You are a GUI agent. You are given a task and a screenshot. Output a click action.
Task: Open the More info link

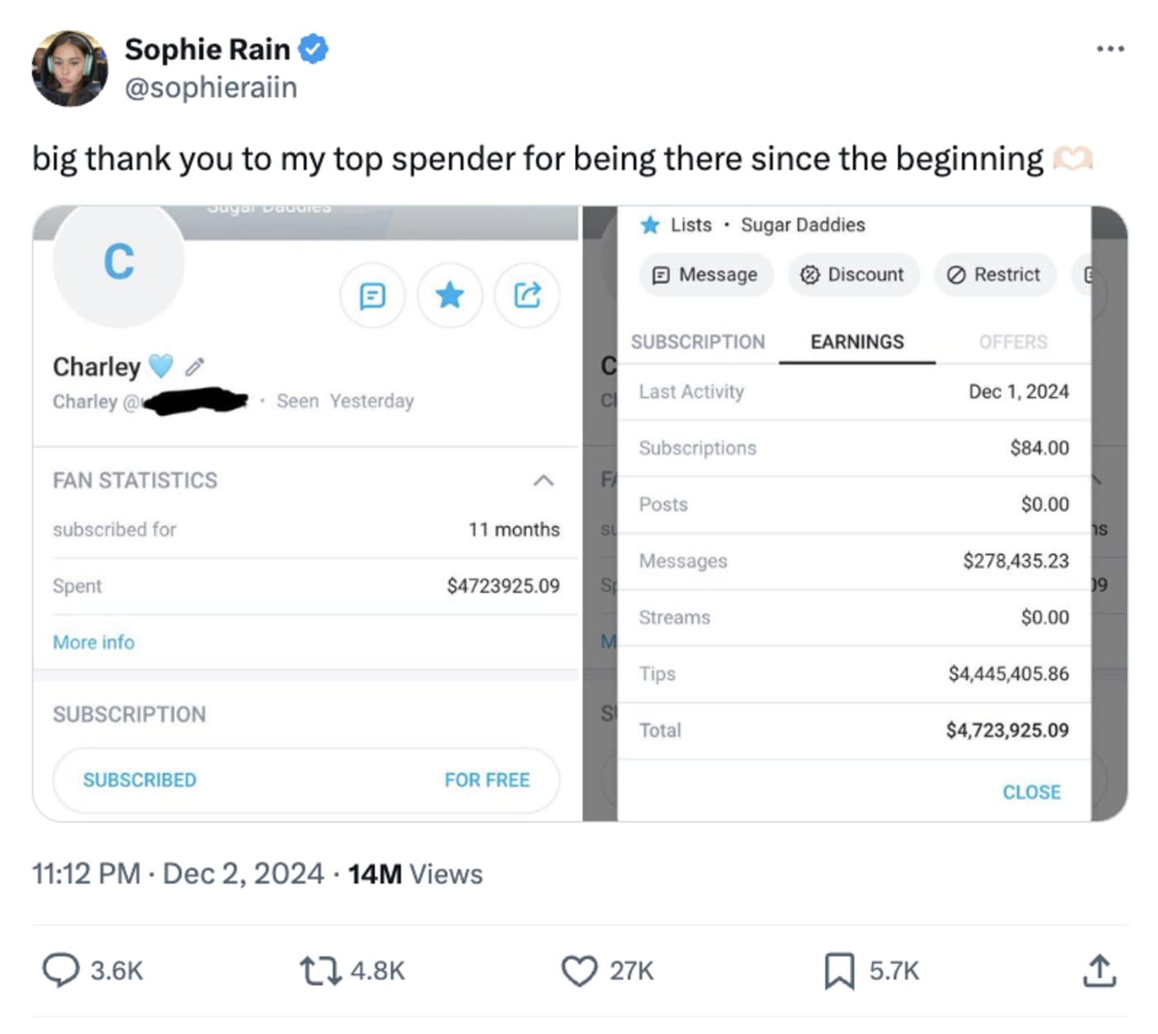point(93,642)
